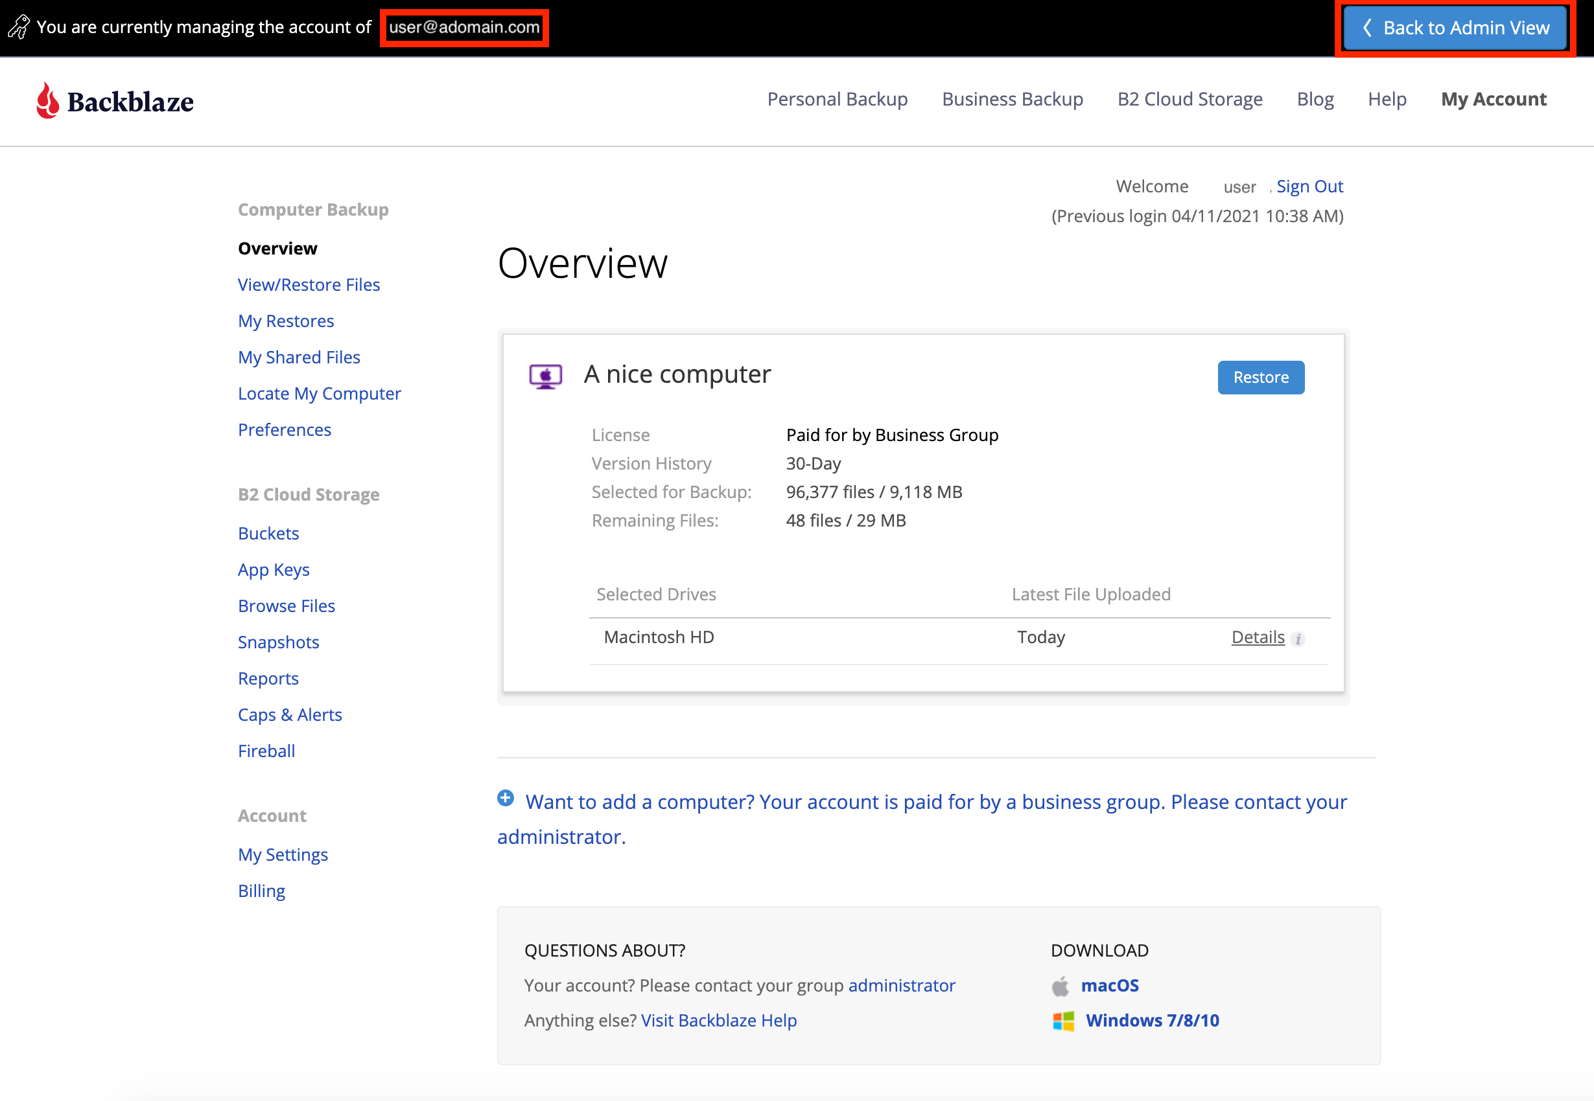Click the info icon next to Details

pyautogui.click(x=1298, y=639)
